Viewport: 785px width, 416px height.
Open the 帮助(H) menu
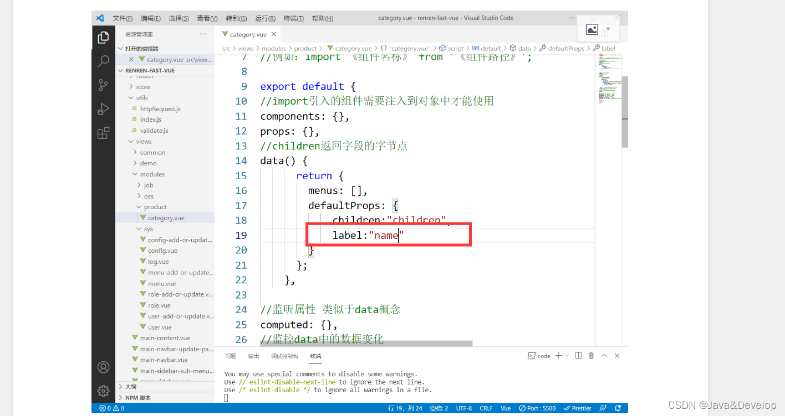(x=323, y=18)
